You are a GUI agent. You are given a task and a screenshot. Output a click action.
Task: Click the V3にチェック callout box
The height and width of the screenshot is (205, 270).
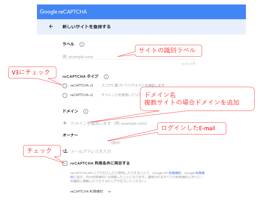point(32,72)
